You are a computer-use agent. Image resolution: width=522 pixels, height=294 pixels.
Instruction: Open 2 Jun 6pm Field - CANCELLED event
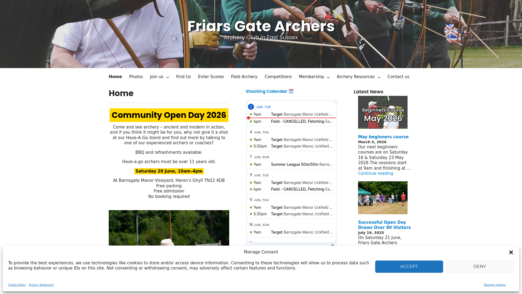pos(291,121)
